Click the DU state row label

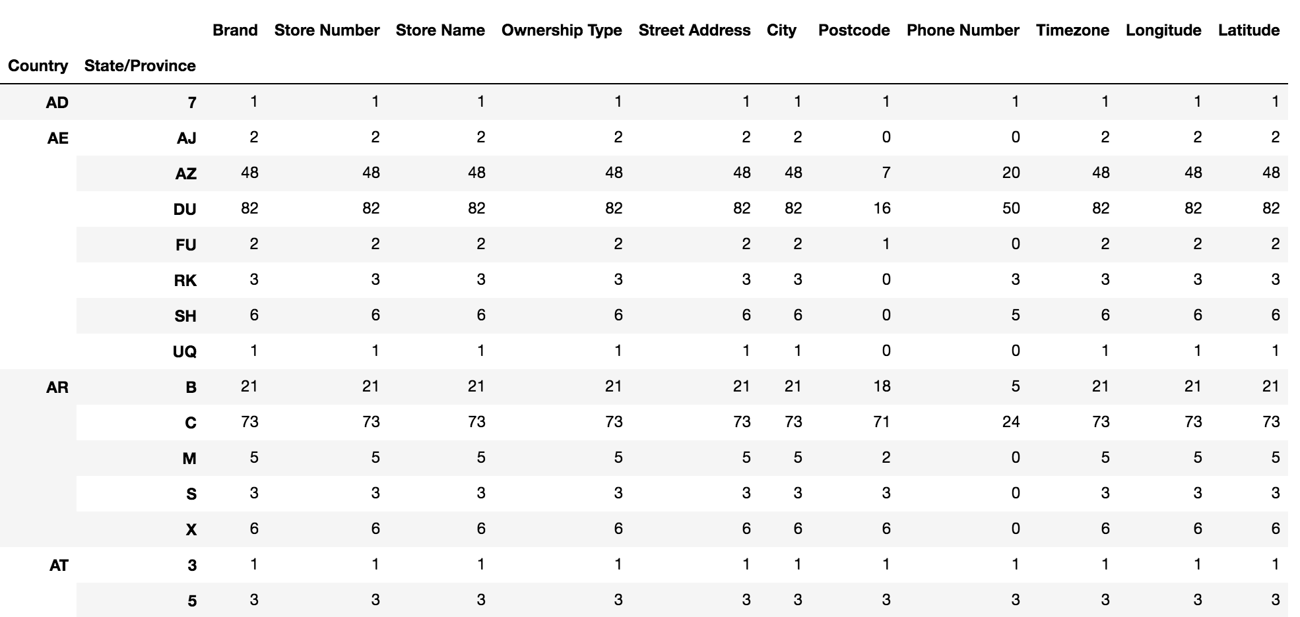185,210
